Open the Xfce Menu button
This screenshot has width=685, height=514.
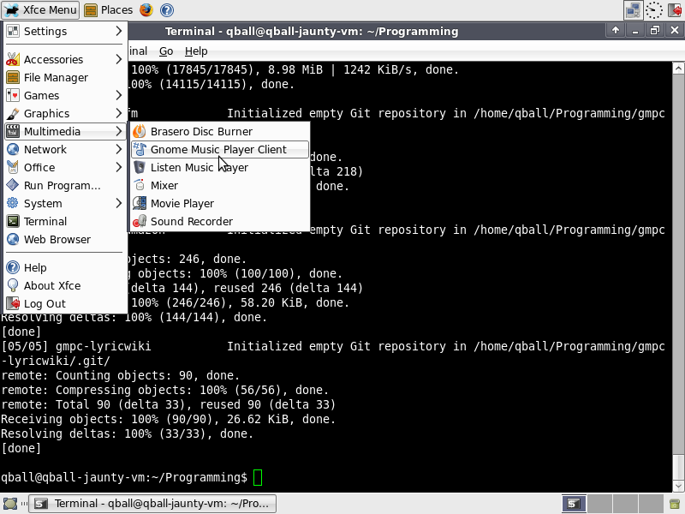(40, 10)
